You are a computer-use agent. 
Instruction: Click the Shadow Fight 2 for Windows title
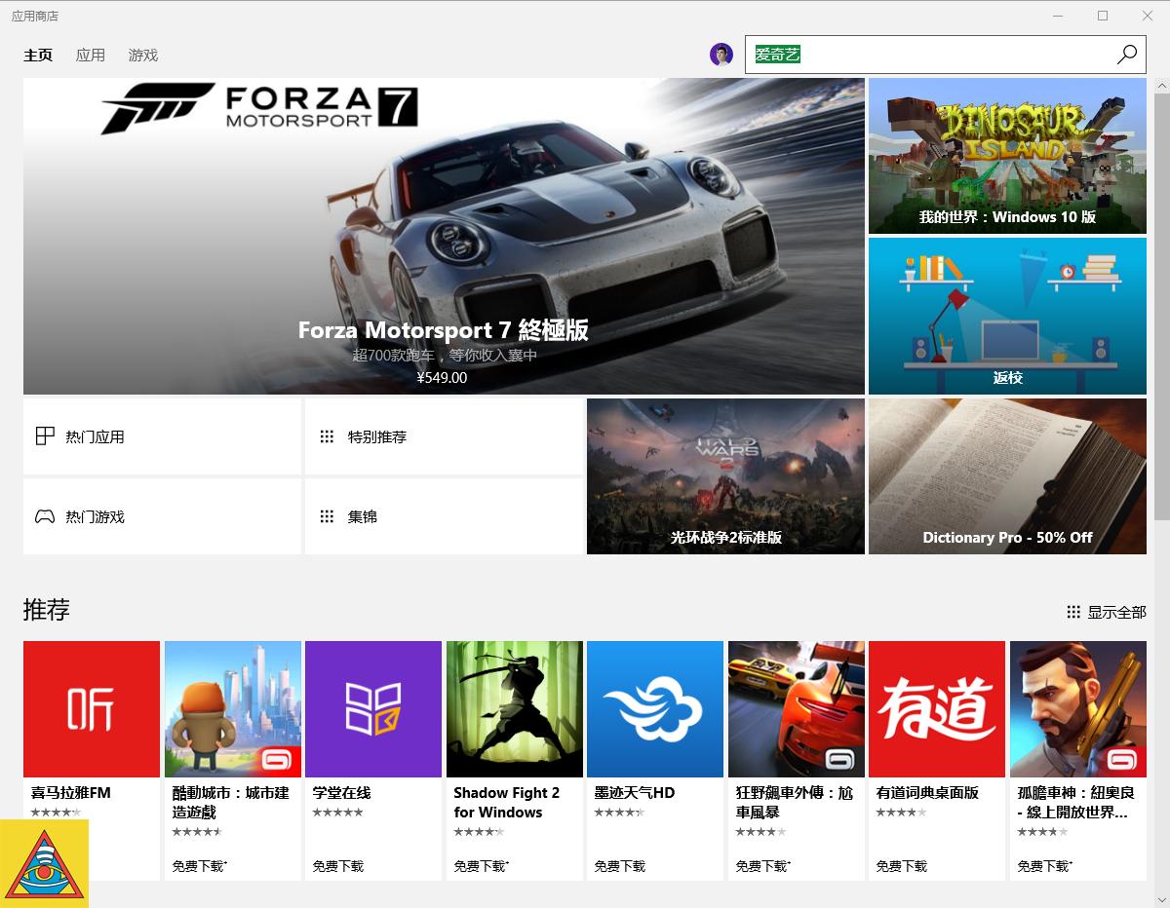pos(507,803)
